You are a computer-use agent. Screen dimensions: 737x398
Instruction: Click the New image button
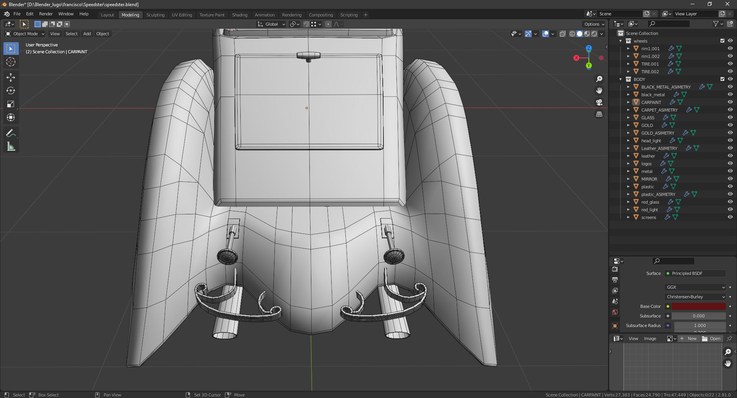tap(689, 339)
